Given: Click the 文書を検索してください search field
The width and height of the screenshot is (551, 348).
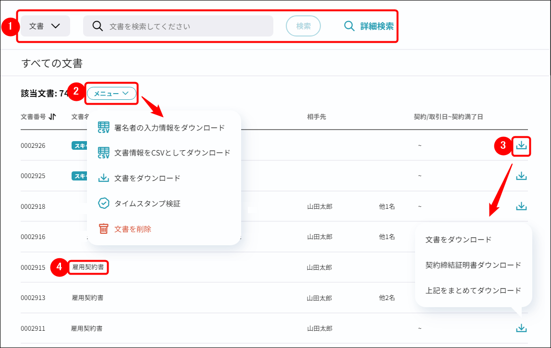Looking at the screenshot, I should [187, 26].
